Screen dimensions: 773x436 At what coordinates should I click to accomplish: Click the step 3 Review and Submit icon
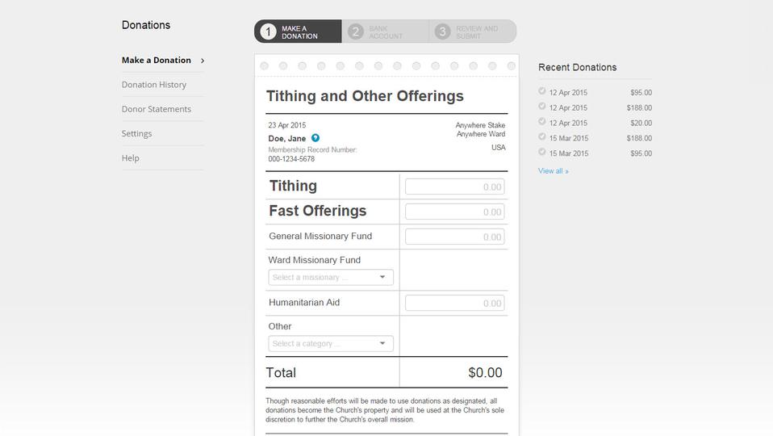442,32
